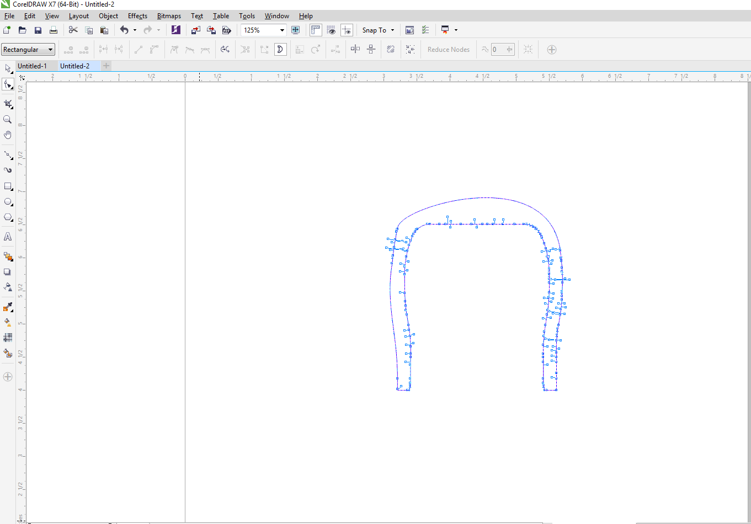Select the Text tool
The height and width of the screenshot is (524, 751).
(x=8, y=237)
